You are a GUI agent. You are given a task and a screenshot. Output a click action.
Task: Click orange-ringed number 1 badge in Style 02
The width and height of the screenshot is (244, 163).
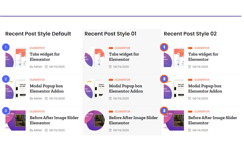pos(164,47)
